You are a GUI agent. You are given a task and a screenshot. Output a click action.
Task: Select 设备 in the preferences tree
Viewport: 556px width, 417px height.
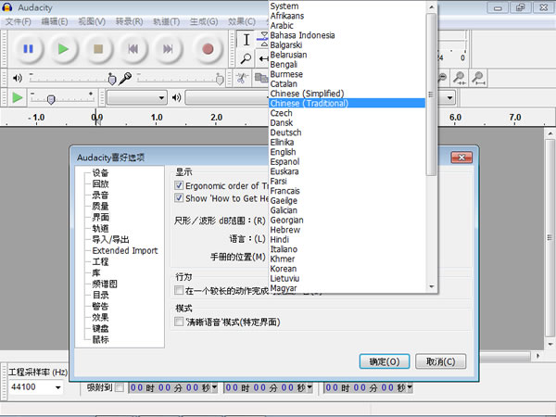[x=100, y=172]
